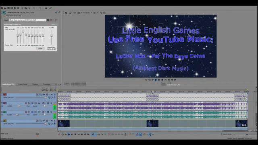Screen dimensions: 258x145
Task: Click the Reset button in Graphic EQ
Action: click(x=40, y=49)
